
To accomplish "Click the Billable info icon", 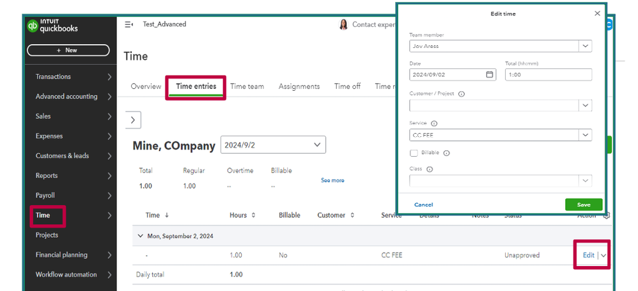I will point(446,153).
